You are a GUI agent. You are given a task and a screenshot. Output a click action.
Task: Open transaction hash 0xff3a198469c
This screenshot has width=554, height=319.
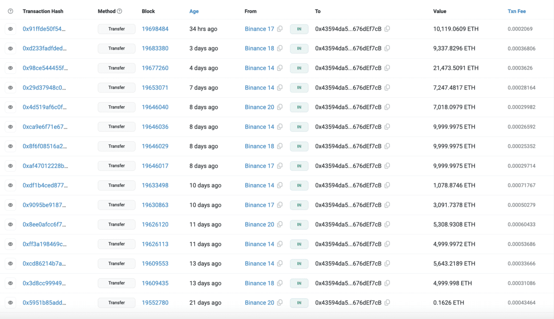45,244
